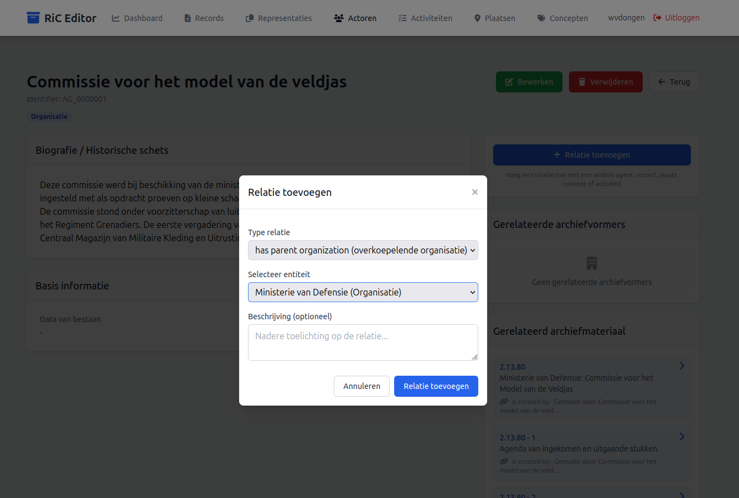Click the Basis informatie heading
Screen dimensions: 739x498
click(72, 286)
